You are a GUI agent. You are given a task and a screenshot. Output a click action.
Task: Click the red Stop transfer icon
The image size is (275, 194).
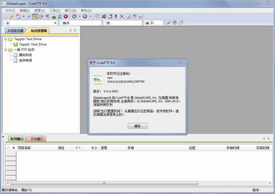66,16
